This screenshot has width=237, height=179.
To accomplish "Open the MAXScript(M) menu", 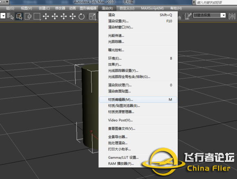I will (x=152, y=8).
